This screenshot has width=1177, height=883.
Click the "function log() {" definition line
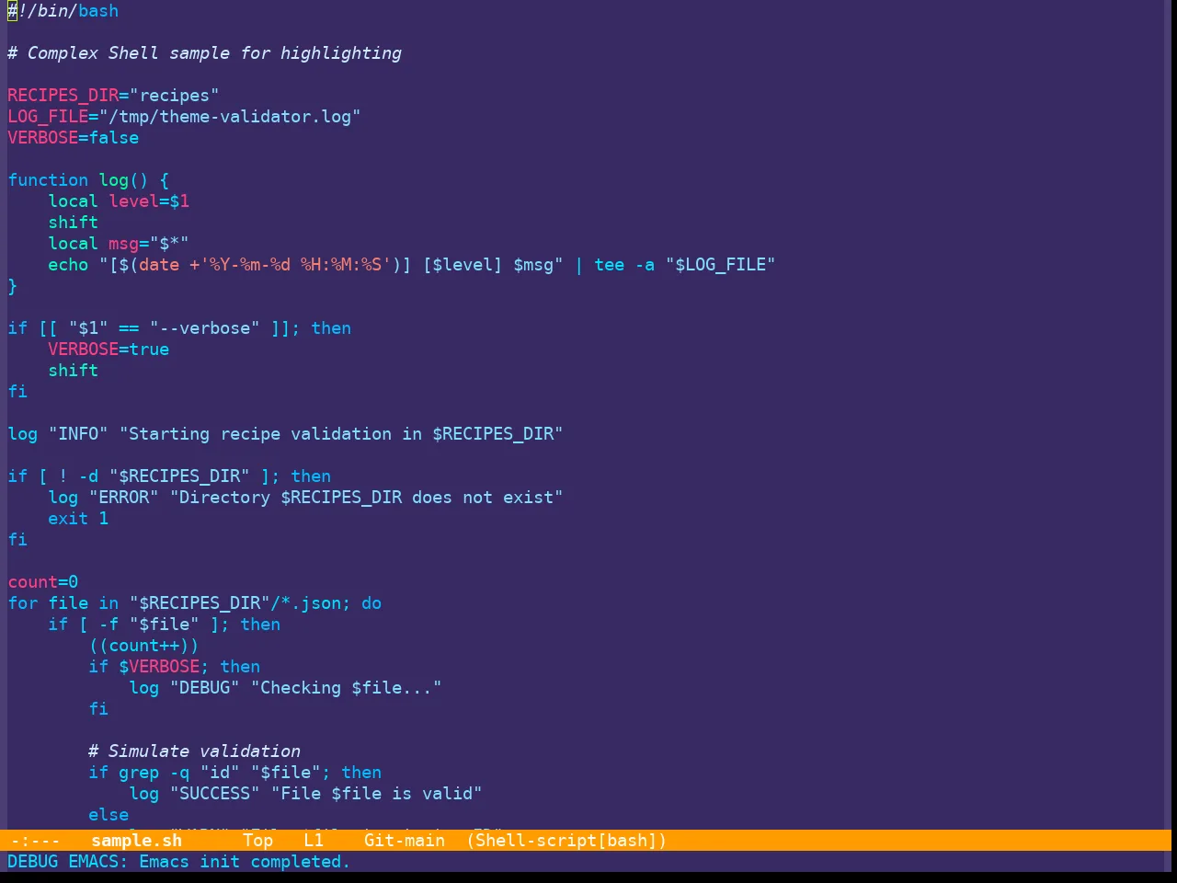coord(88,180)
